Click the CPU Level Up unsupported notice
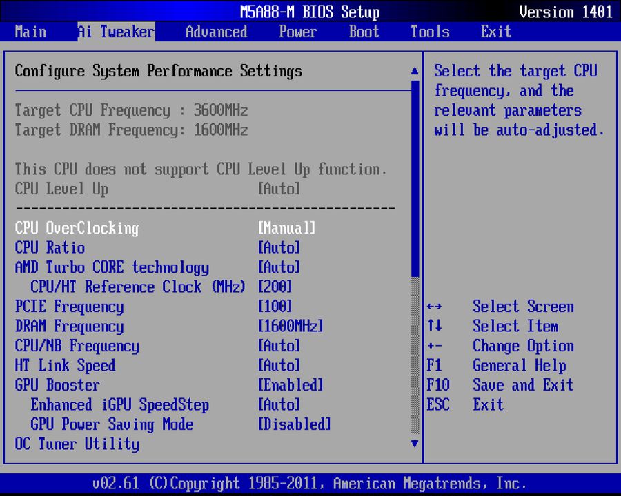Screen dimensions: 621x496 coord(201,169)
